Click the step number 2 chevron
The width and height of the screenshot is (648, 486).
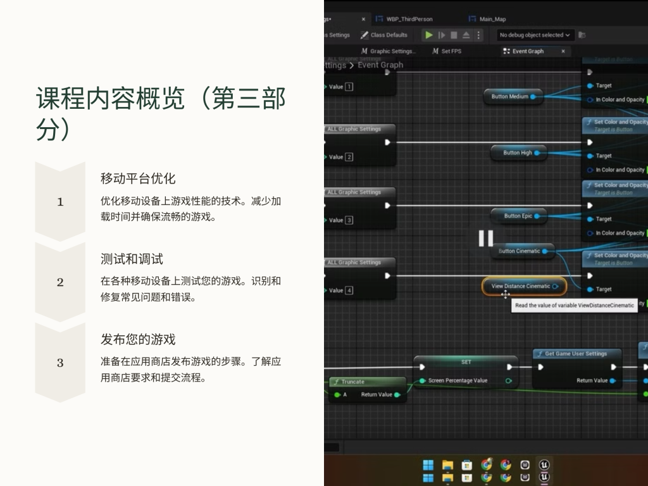click(x=60, y=282)
